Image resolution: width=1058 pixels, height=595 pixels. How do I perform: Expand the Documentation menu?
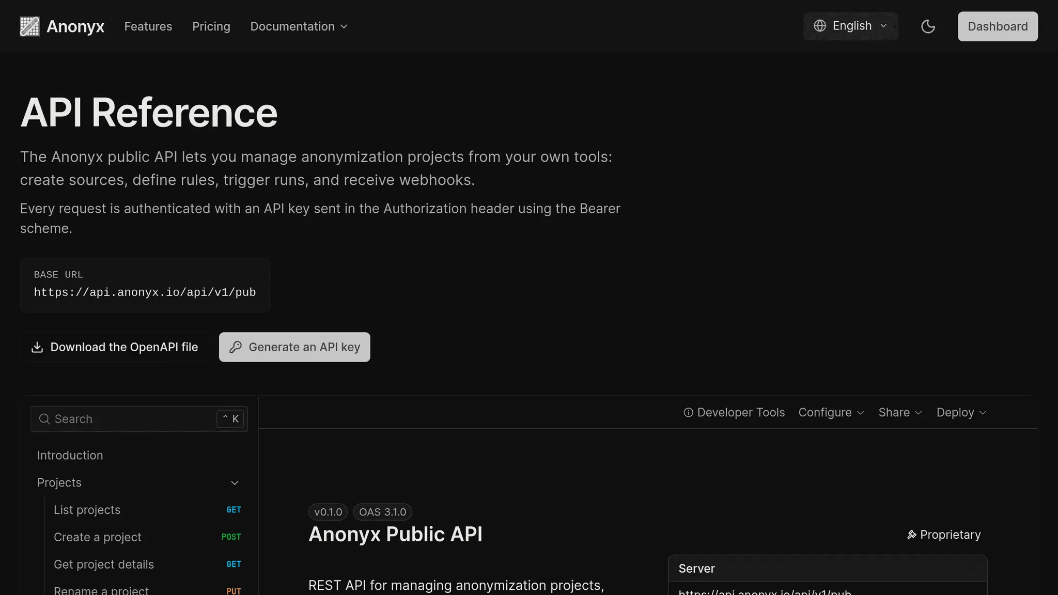point(299,26)
